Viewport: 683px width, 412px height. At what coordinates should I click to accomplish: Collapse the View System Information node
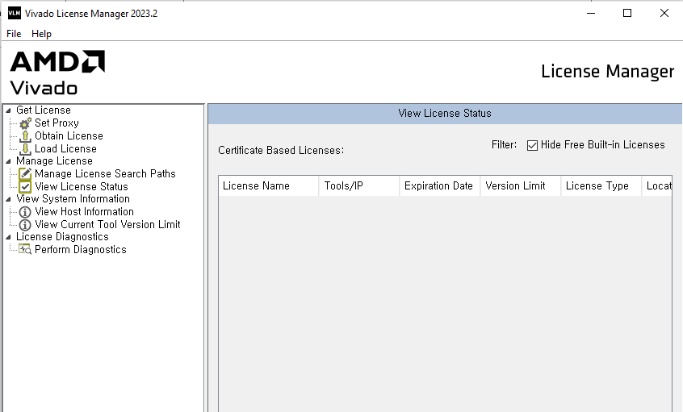click(x=8, y=199)
